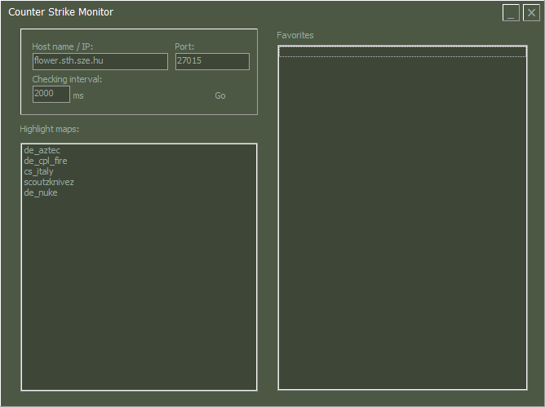The image size is (545, 407).
Task: Click the Checking interval label
Action: tap(67, 79)
